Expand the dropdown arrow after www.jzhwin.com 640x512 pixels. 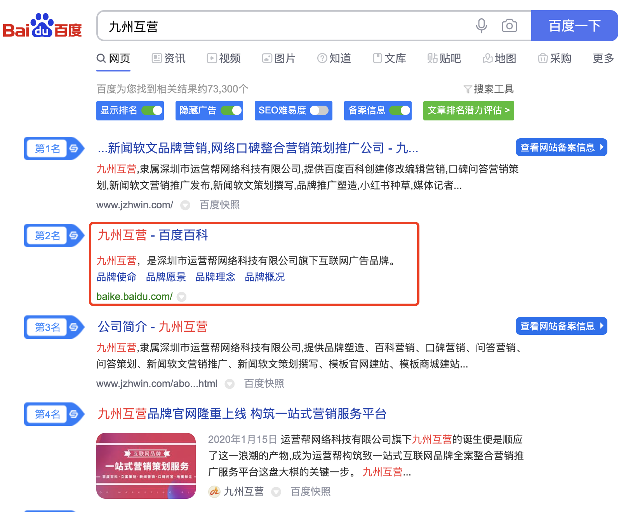click(x=185, y=205)
